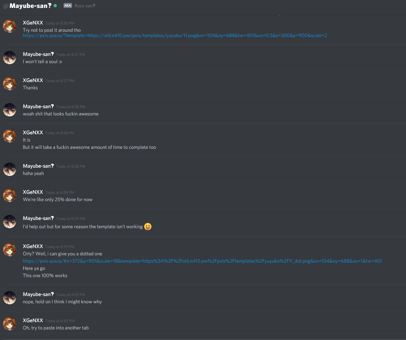Click Mayube-san's avatar beside "I won't tell a soul"
The height and width of the screenshot is (340, 406).
click(x=10, y=58)
